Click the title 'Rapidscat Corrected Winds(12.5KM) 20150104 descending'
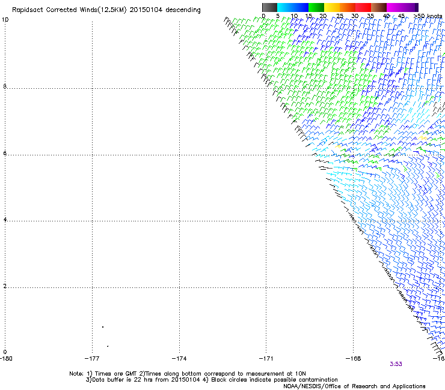Viewport: 445px width, 390px height. click(x=106, y=10)
